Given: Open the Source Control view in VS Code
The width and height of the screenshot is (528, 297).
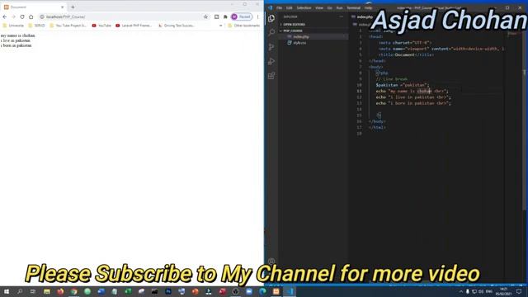Looking at the screenshot, I should click(x=271, y=47).
